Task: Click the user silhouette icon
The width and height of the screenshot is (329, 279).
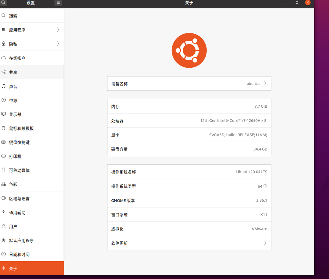Action: [x=4, y=226]
